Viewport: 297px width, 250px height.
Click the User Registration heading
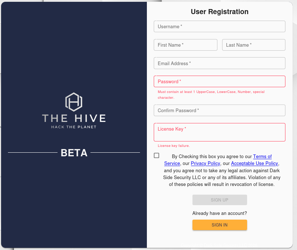pos(219,12)
